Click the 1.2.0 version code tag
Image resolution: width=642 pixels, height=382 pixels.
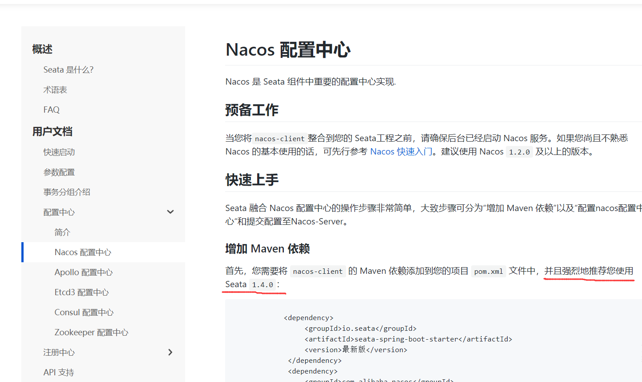pyautogui.click(x=519, y=152)
